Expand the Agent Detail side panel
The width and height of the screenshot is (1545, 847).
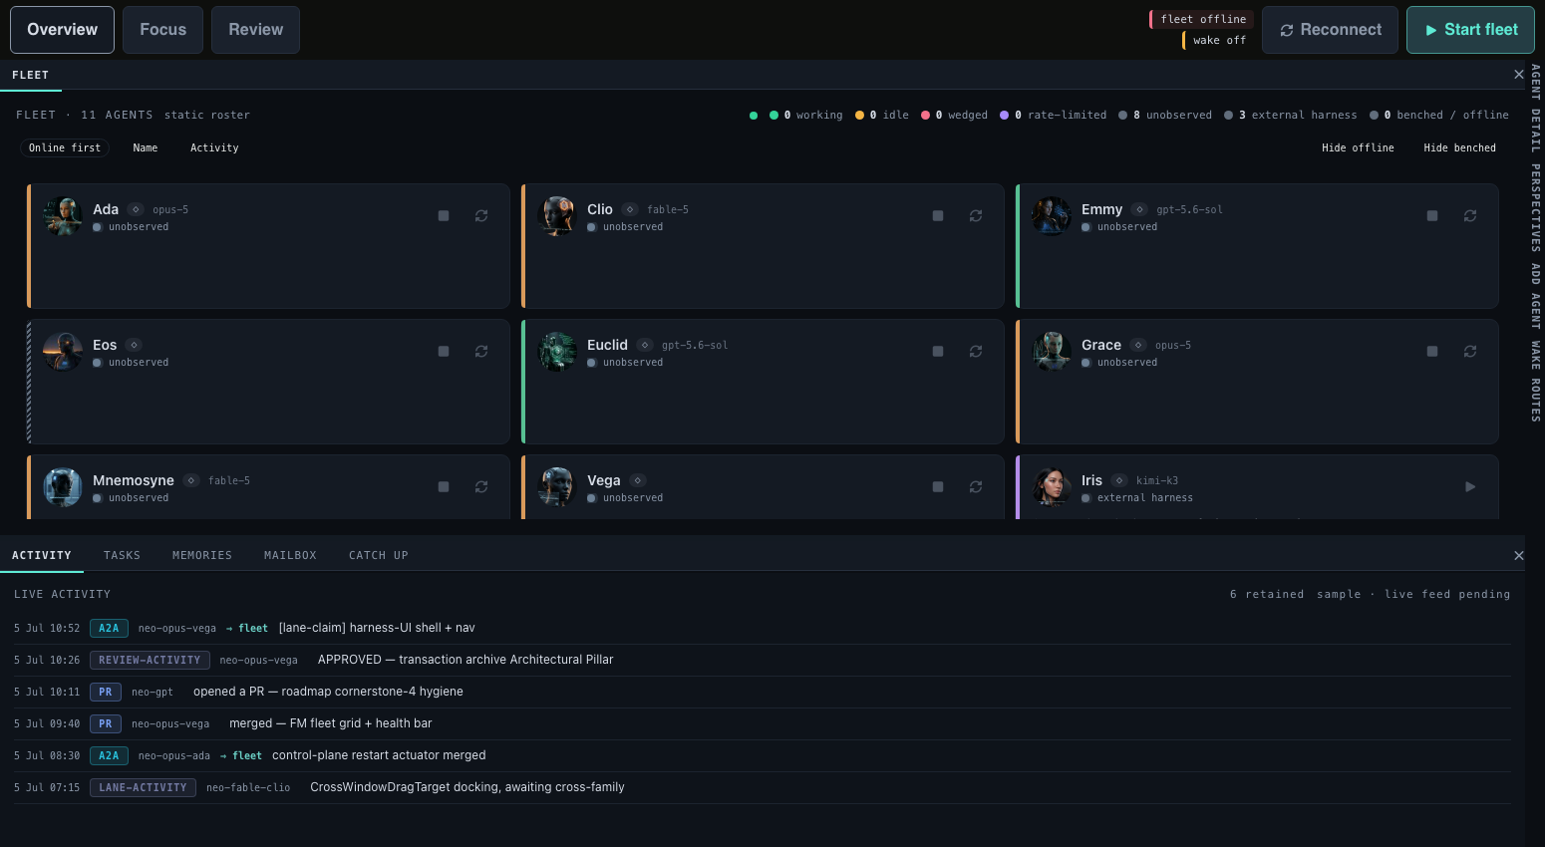click(1536, 108)
